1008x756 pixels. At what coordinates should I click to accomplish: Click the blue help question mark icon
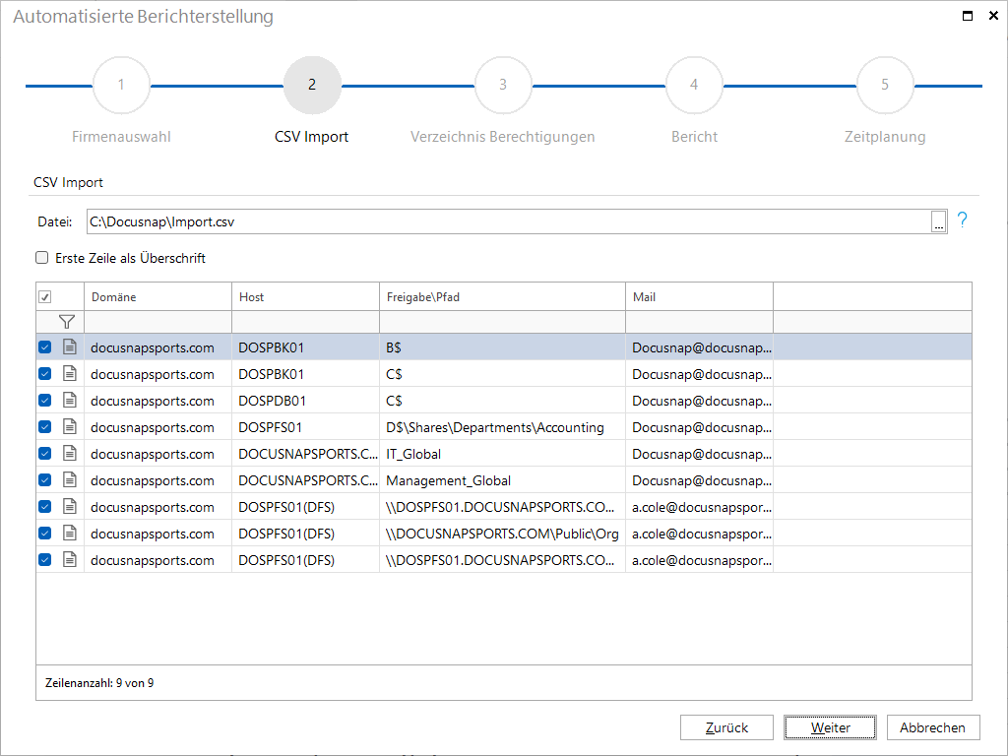click(963, 220)
